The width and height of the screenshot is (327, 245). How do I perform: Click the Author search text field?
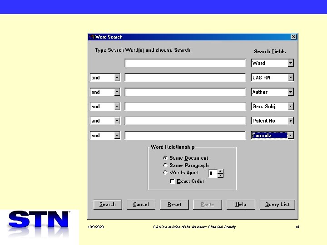(185, 92)
